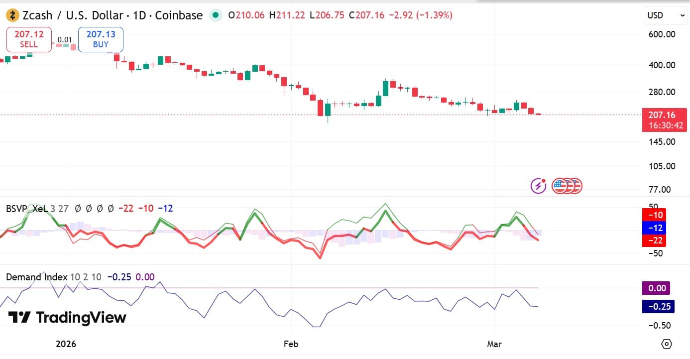Select the BSVP_XeL indicator legend
Image resolution: width=690 pixels, height=359 pixels.
click(27, 209)
